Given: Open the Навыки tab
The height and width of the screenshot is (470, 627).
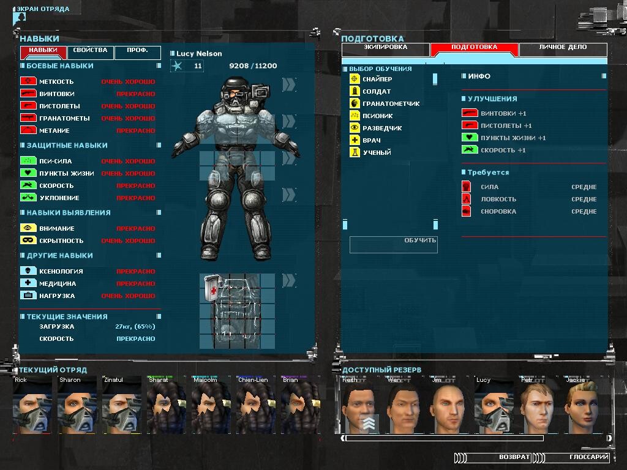Looking at the screenshot, I should pyautogui.click(x=43, y=52).
